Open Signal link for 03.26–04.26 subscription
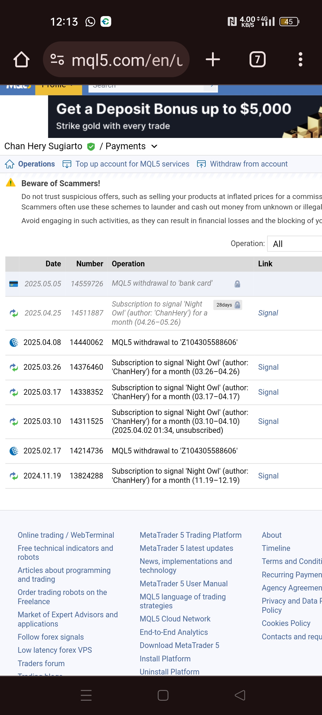 pos(268,367)
